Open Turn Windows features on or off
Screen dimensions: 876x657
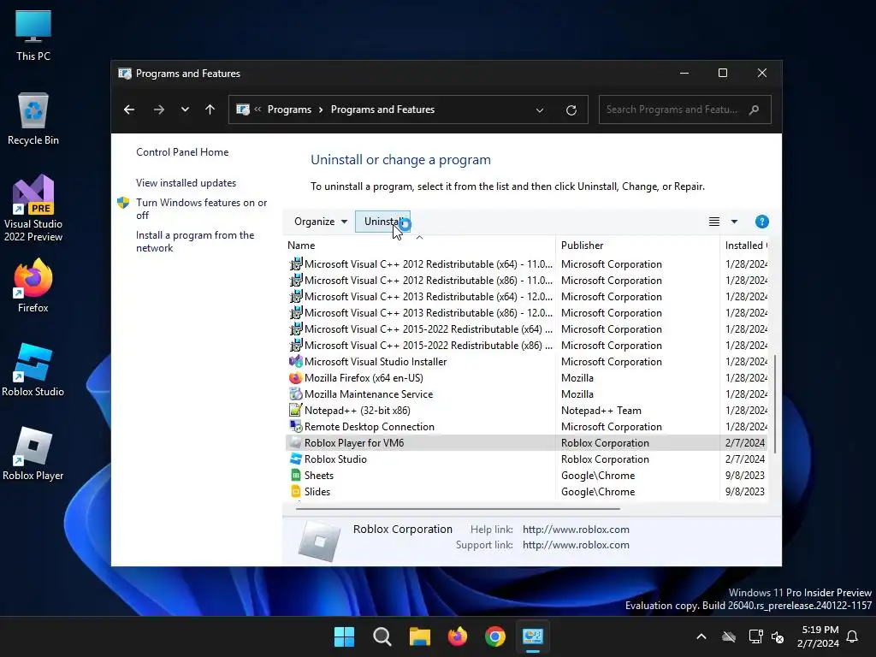[x=201, y=209]
